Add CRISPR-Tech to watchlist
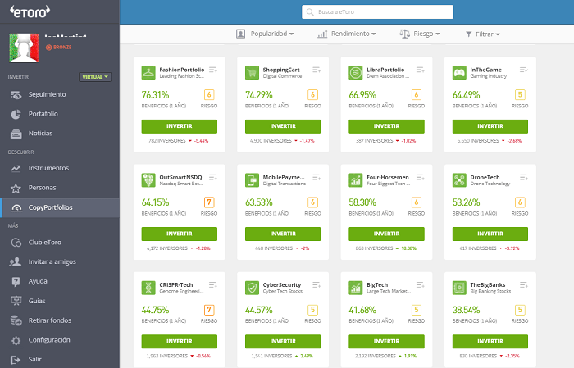This screenshot has height=368, width=574. click(213, 285)
